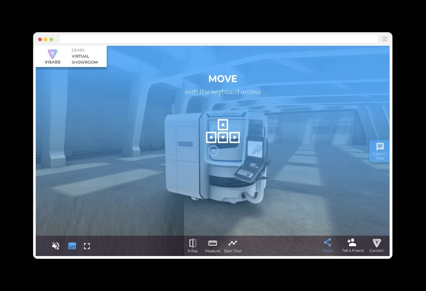Open the browser hamburger menu
Screen dimensions: 426x291
point(385,39)
